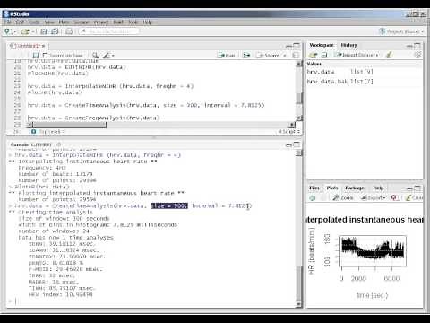Open the Build menu

tap(118, 22)
